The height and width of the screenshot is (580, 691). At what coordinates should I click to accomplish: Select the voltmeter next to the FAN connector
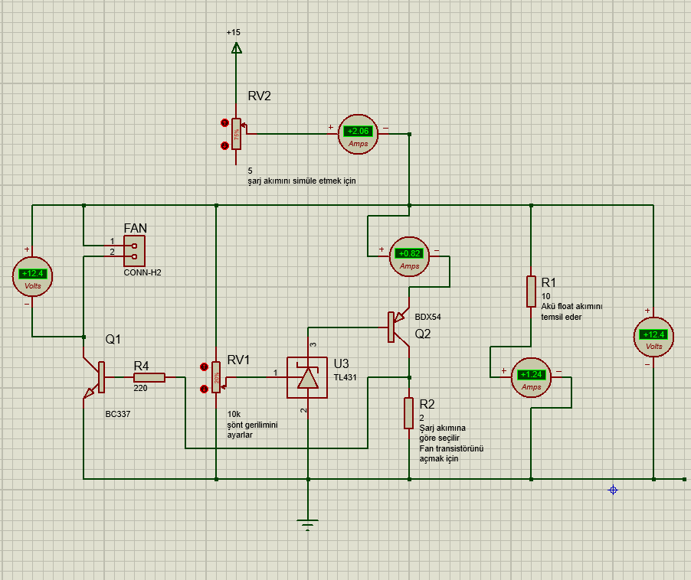[x=33, y=277]
